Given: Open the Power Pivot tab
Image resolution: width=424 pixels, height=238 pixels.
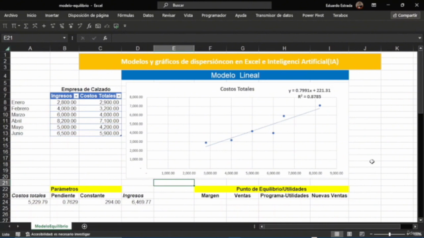Looking at the screenshot, I should coord(313,15).
